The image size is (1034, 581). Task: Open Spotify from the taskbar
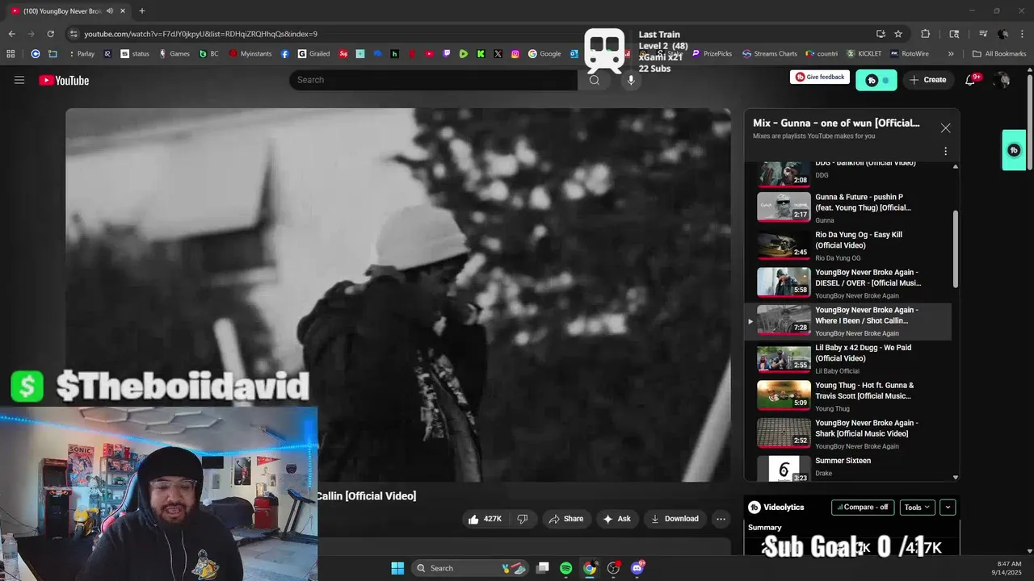(x=566, y=568)
